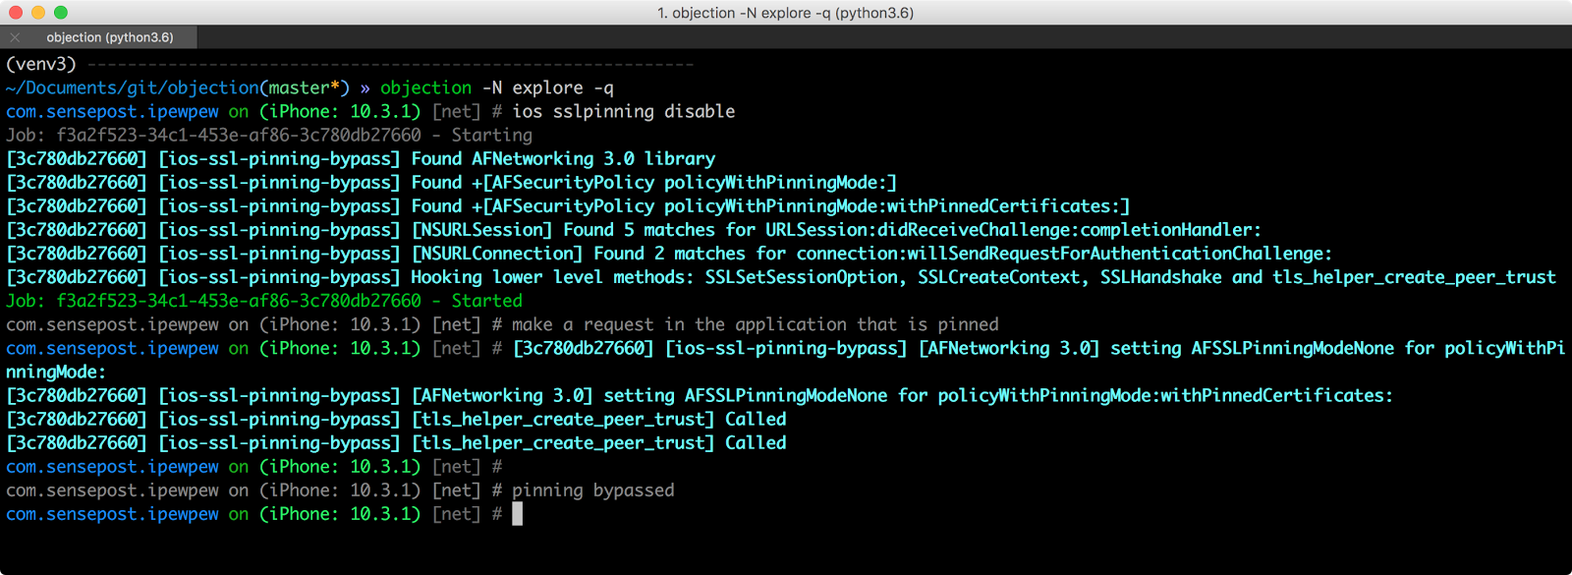1572x575 pixels.
Task: Click first '[tls_helper_create_peer_trust] Called' line
Action: coord(396,419)
